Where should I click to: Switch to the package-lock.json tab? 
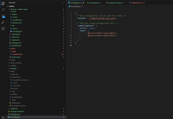[x=115, y=3]
